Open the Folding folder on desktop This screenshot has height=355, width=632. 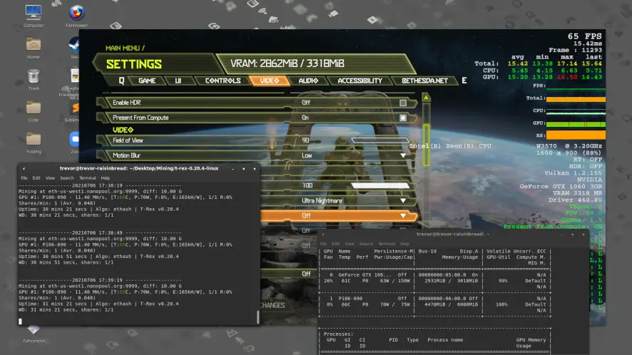point(34,139)
